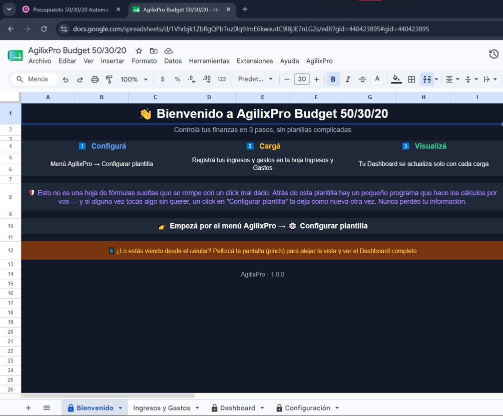Click the Undo arrow in the toolbar
The height and width of the screenshot is (416, 503).
pyautogui.click(x=66, y=79)
